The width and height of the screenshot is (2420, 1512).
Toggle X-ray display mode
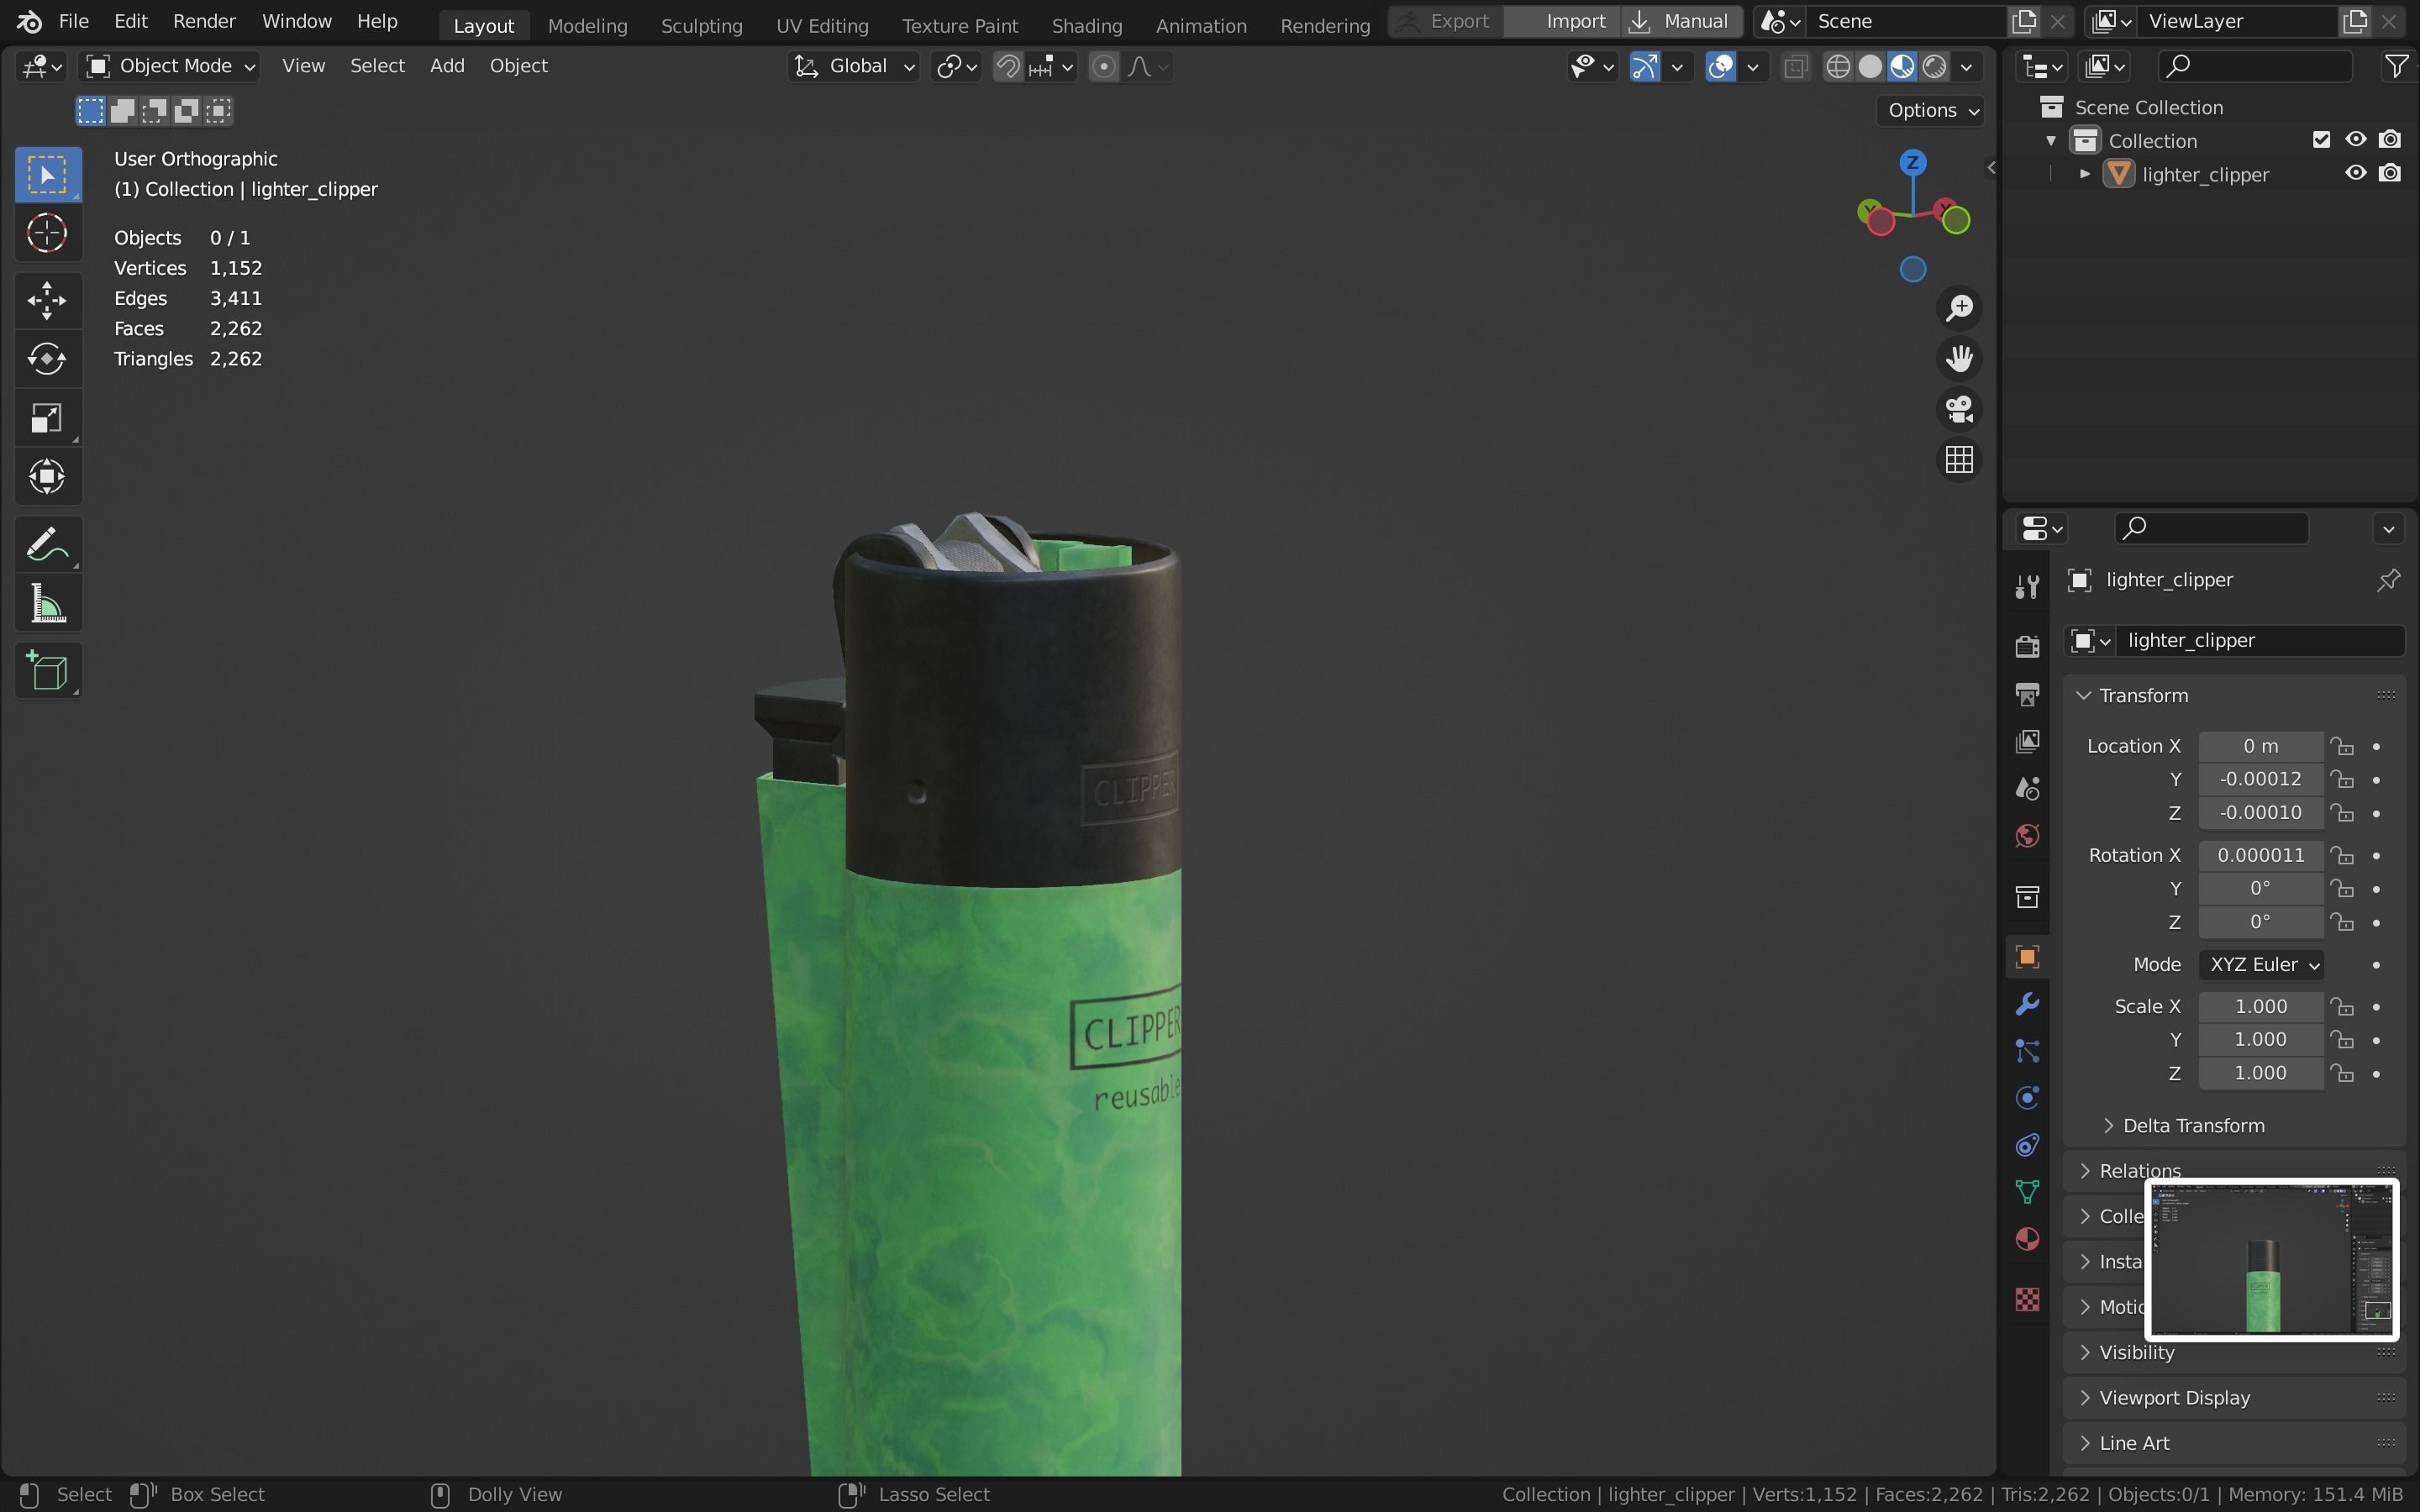[x=1796, y=67]
